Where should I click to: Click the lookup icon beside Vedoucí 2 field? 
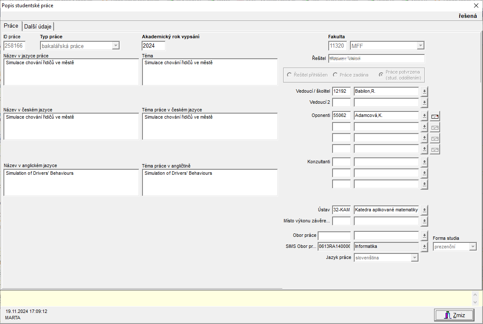(424, 102)
